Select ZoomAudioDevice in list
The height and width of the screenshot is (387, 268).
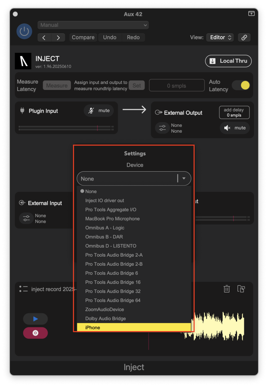(134, 310)
